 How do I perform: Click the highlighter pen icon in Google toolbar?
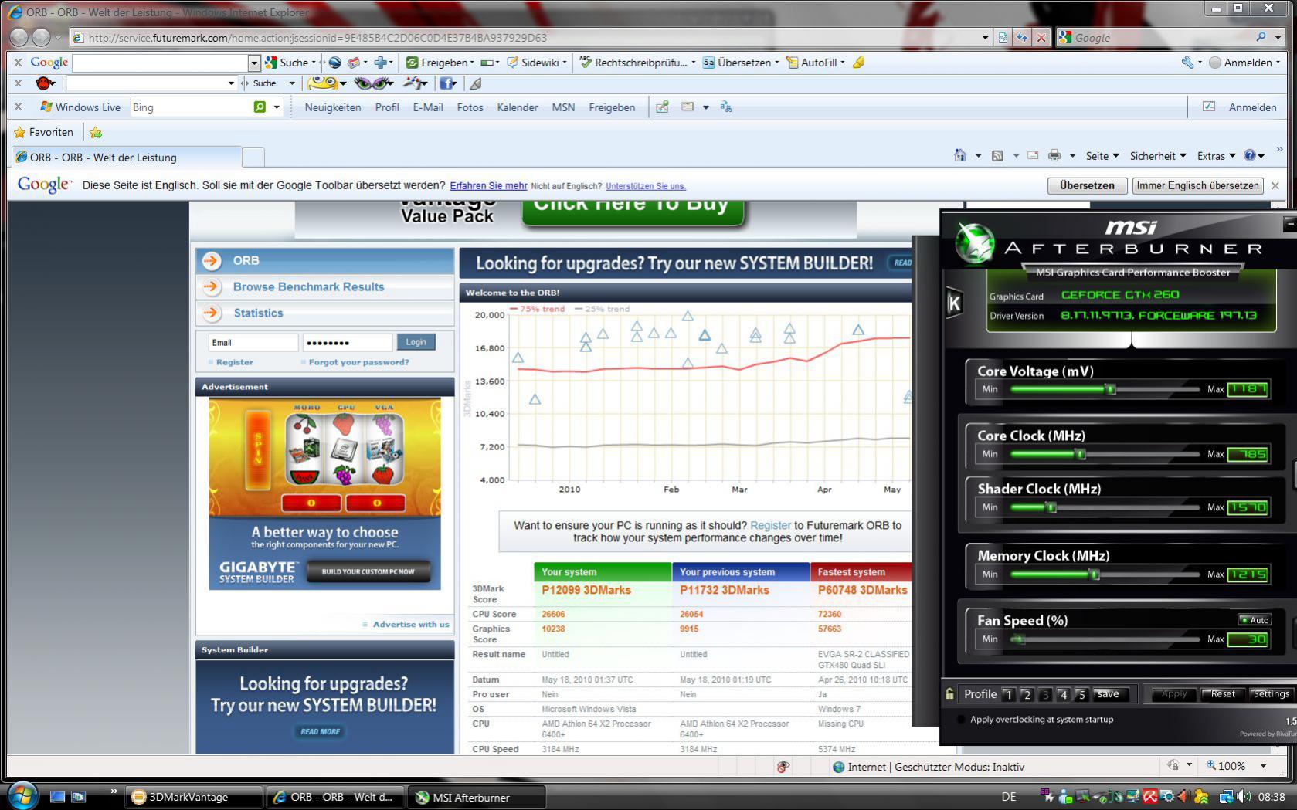pyautogui.click(x=858, y=63)
